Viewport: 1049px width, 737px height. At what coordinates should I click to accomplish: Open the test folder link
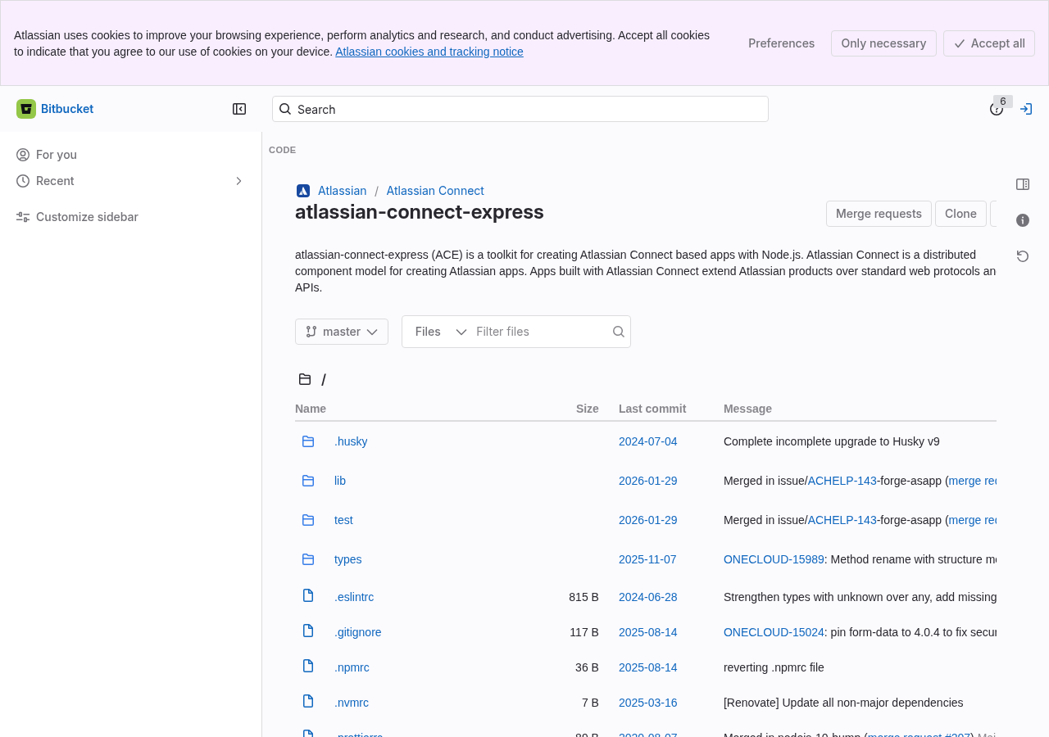click(x=343, y=520)
